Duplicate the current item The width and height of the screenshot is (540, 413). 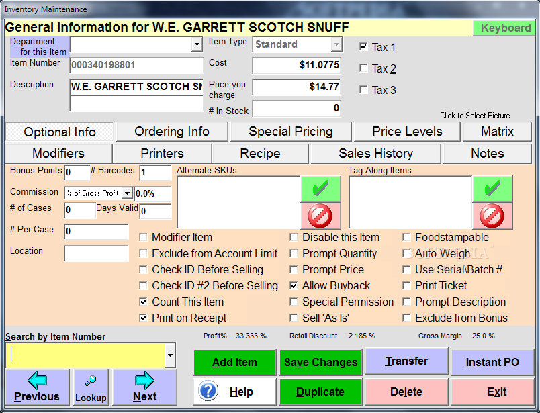click(320, 392)
